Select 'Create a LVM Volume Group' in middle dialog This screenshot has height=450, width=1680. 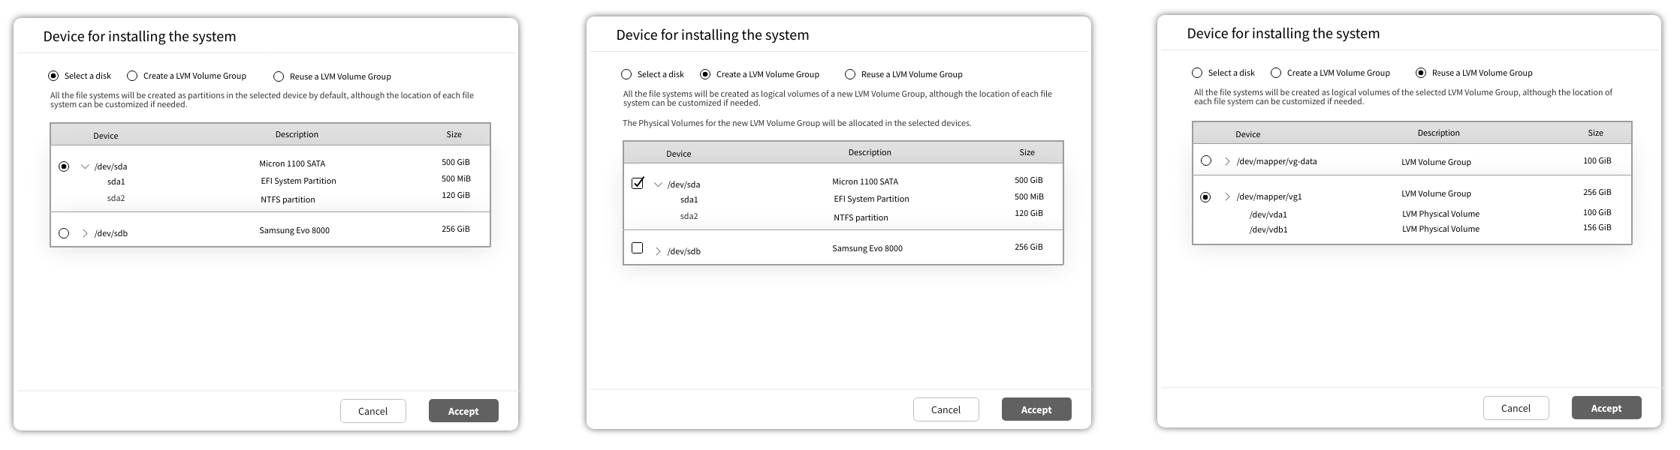click(705, 74)
